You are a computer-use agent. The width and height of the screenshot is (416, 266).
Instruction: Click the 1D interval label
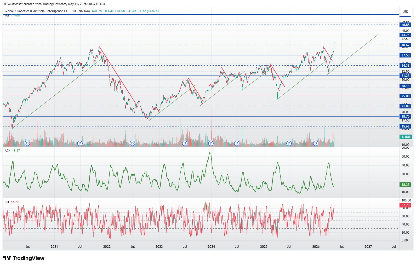pyautogui.click(x=74, y=11)
